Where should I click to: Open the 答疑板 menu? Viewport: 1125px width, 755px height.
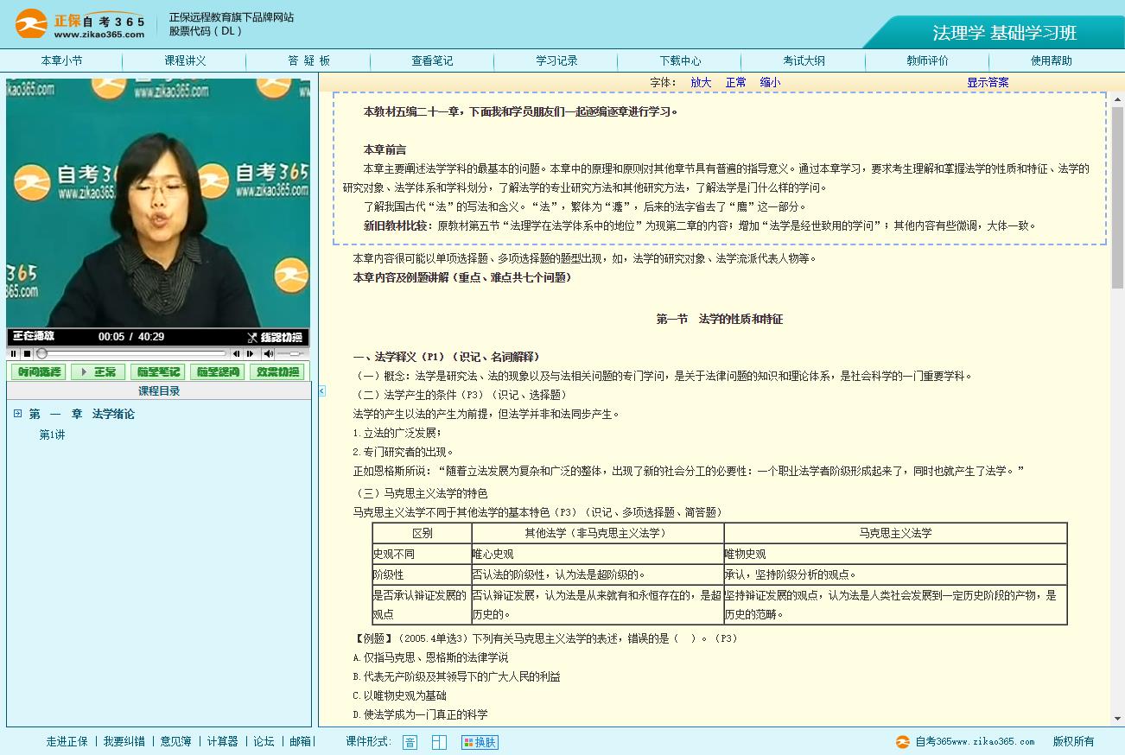point(308,61)
